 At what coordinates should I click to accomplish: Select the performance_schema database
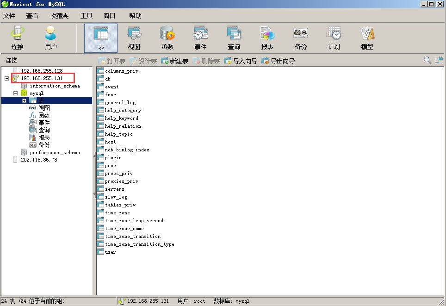55,152
